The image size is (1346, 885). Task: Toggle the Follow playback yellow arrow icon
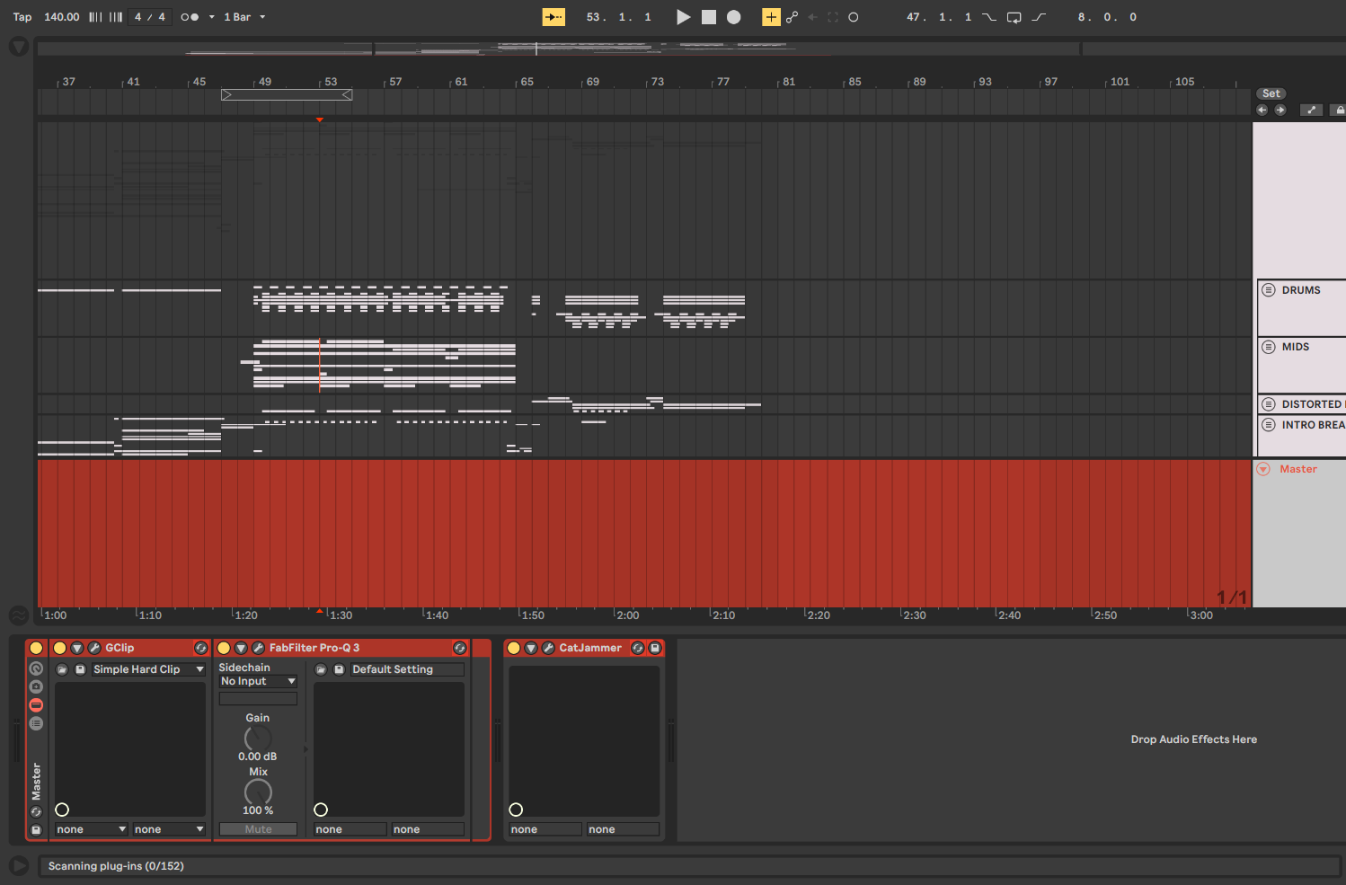[553, 17]
